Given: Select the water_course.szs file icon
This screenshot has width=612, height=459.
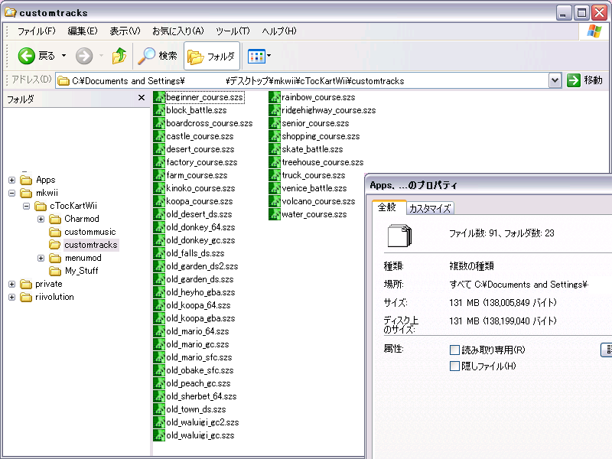Looking at the screenshot, I should (275, 214).
